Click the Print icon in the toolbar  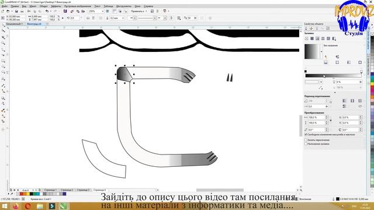click(x=22, y=11)
